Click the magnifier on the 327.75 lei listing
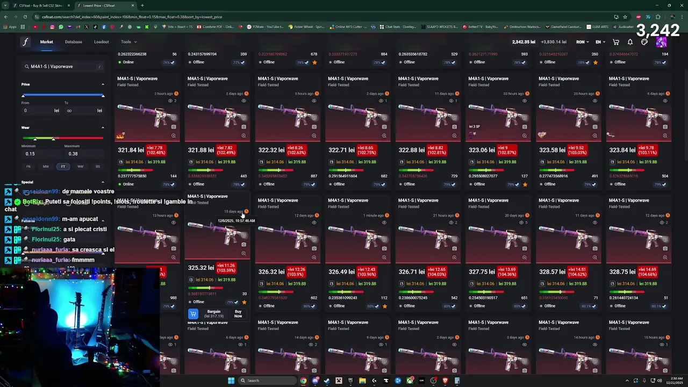 tap(525, 257)
